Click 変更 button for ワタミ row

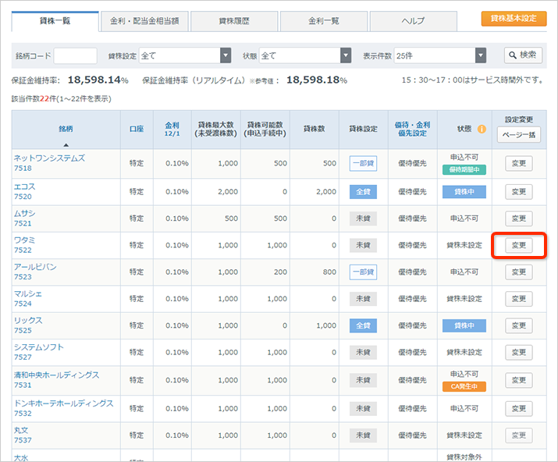point(518,245)
